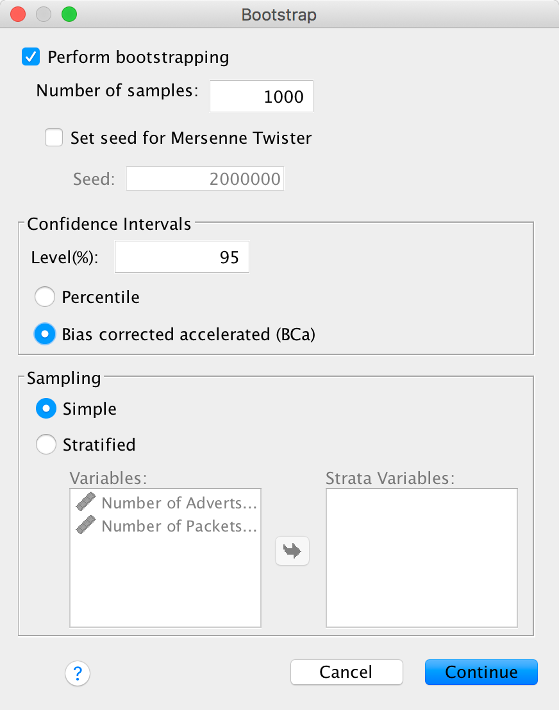Switch sampling to Stratified

click(x=46, y=444)
